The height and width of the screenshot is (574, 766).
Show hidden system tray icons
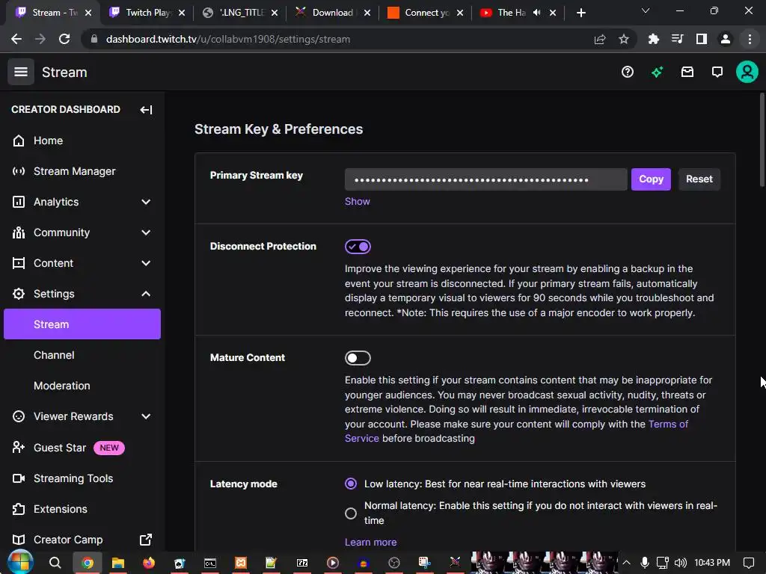(x=626, y=563)
